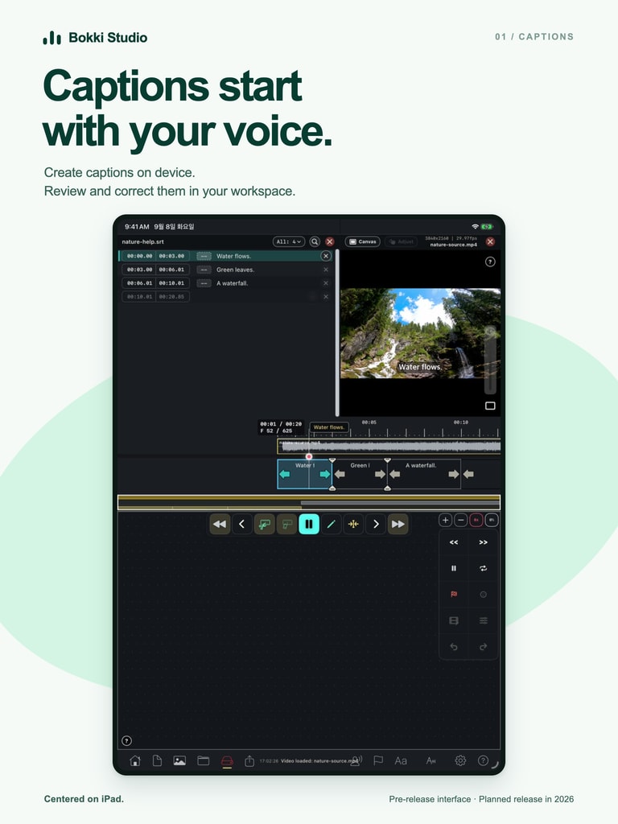This screenshot has height=824, width=618.
Task: Click the Aa font icon in bottom toolbar
Action: pos(401,760)
